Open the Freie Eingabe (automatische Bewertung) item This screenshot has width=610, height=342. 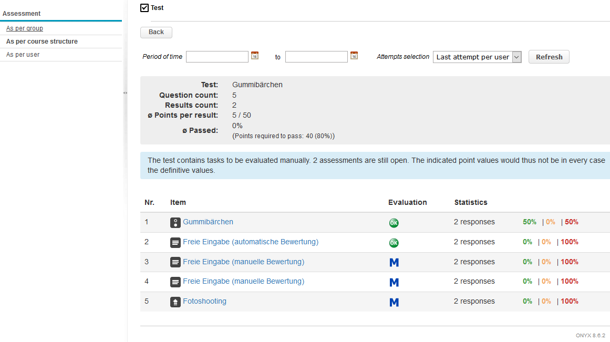[251, 242]
